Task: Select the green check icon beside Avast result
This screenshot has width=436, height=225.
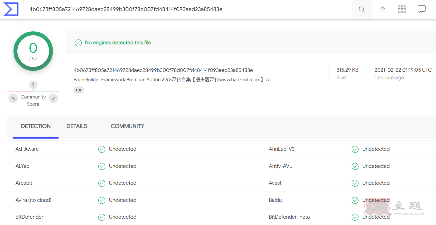Action: click(x=355, y=183)
